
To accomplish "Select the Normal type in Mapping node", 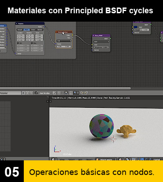I will pyautogui.click(x=40, y=30).
